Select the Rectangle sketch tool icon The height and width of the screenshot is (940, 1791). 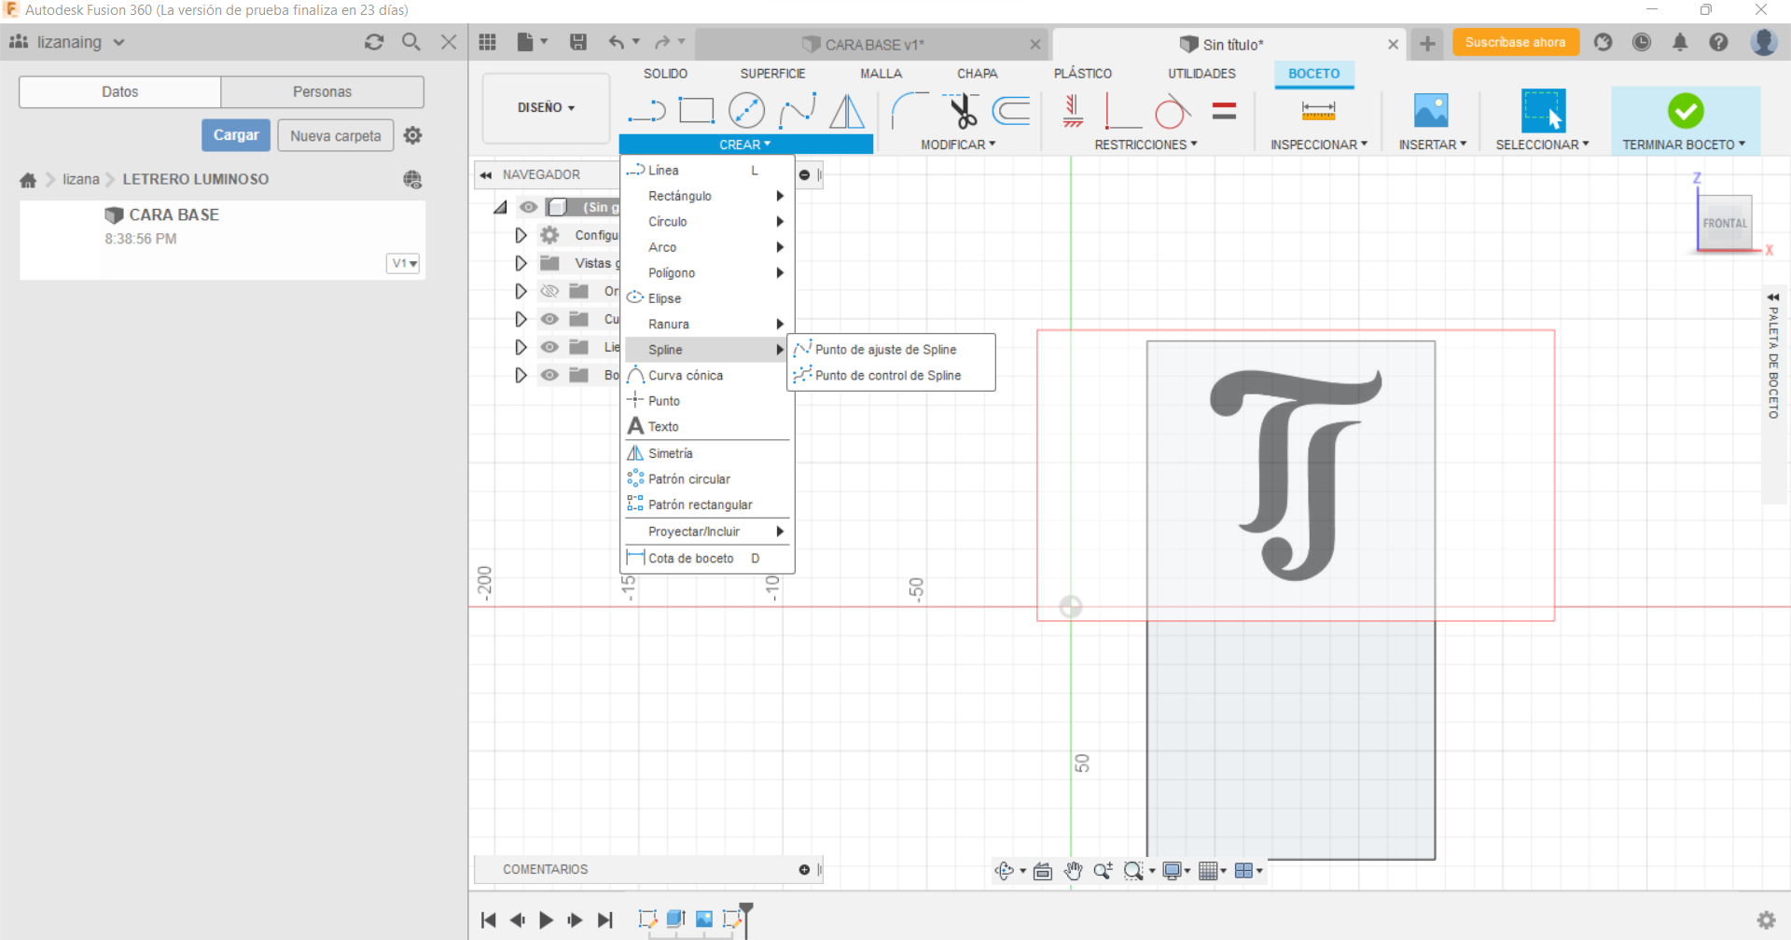696,111
